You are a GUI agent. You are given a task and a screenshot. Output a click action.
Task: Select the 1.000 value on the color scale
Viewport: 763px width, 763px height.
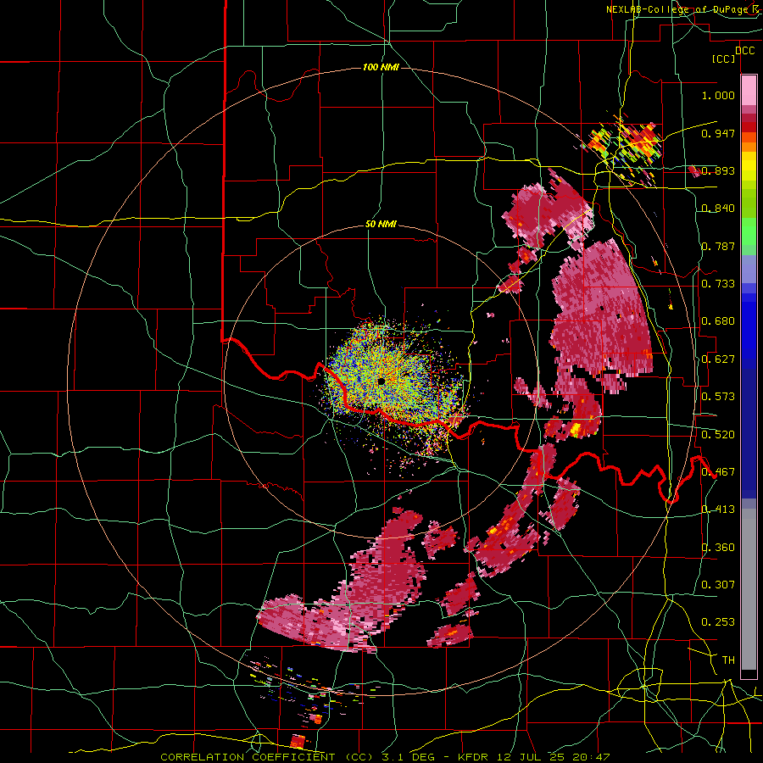(718, 95)
